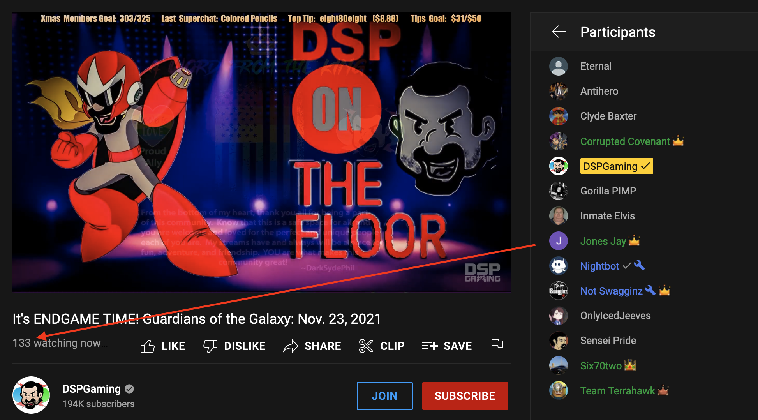This screenshot has height=420, width=758.
Task: Click Nightbot's avatar
Action: 559,266
